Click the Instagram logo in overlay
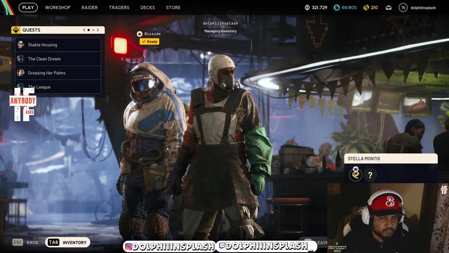Image resolution: width=449 pixels, height=253 pixels. click(129, 247)
